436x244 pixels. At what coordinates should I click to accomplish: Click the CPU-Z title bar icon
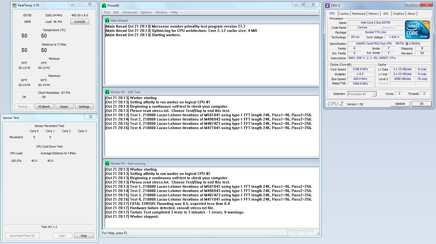327,5
